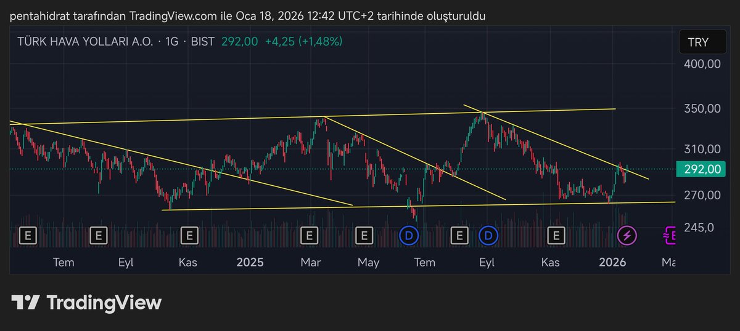
Task: Click the 400,00 price axis label
Action: pyautogui.click(x=702, y=65)
